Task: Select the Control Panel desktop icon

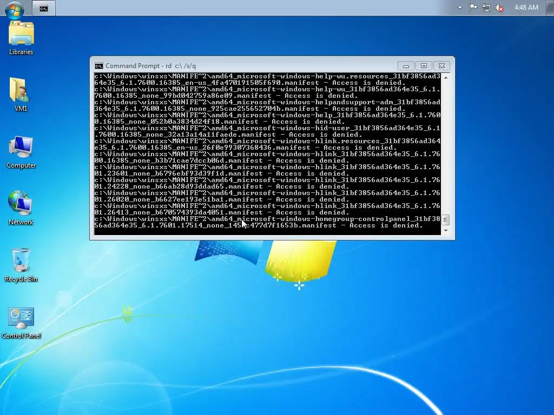Action: (x=21, y=323)
